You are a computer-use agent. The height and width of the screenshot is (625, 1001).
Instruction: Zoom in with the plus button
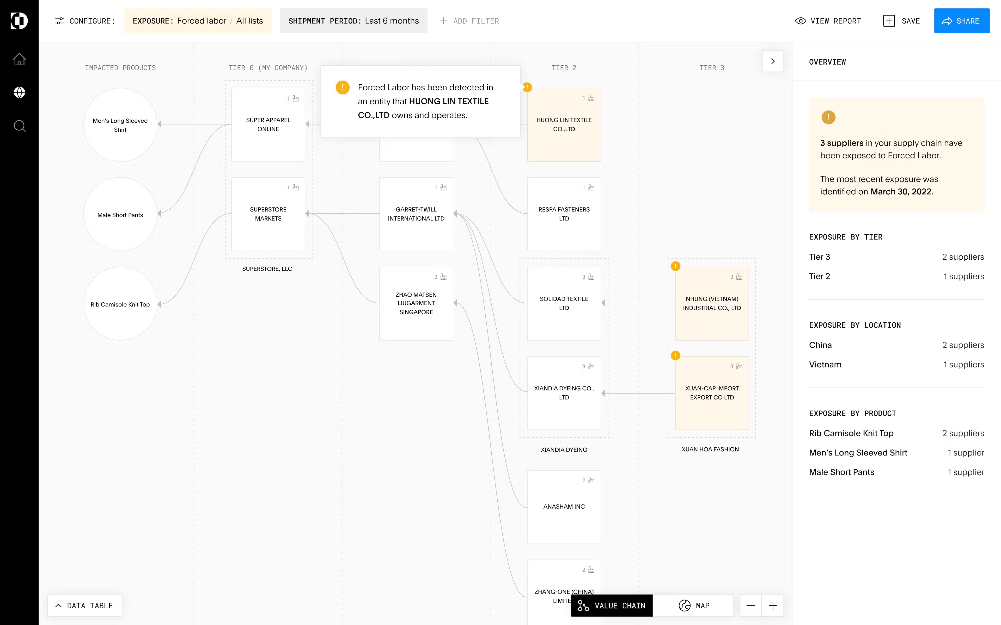772,605
